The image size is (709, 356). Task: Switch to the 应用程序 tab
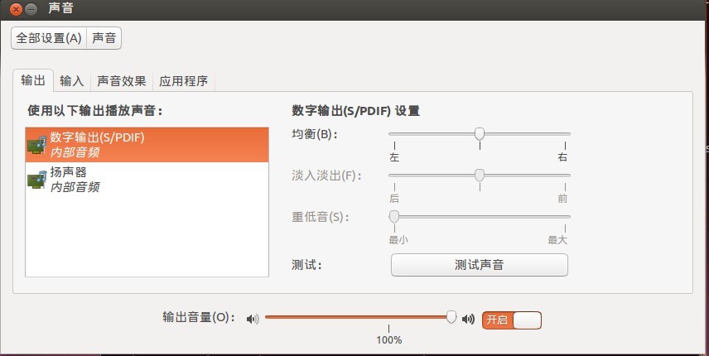pos(184,81)
